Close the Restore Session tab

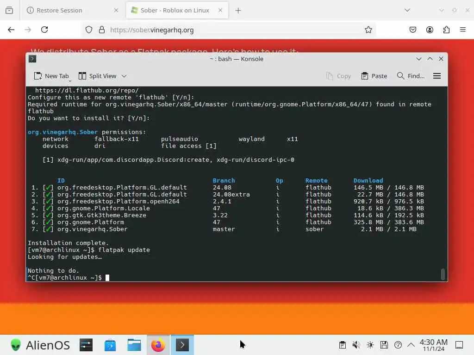point(116,10)
